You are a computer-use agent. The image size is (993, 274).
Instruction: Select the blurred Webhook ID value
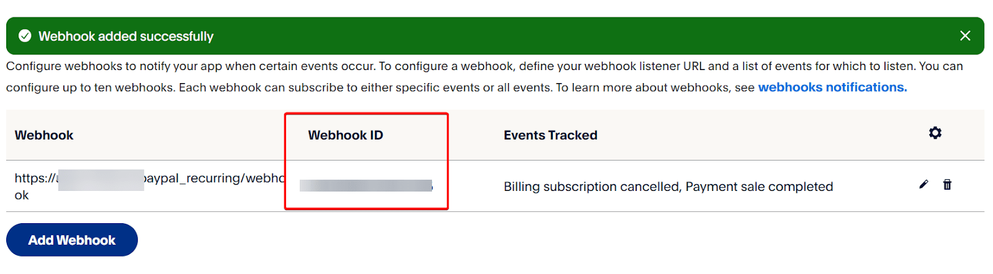pyautogui.click(x=366, y=185)
